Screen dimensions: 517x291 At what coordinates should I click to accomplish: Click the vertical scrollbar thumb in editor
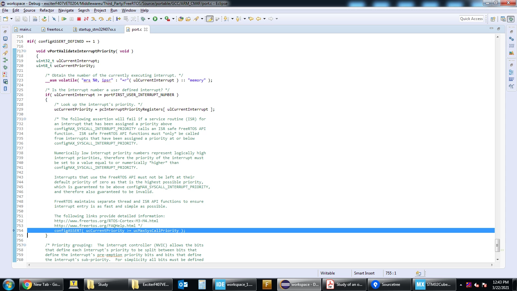498,245
